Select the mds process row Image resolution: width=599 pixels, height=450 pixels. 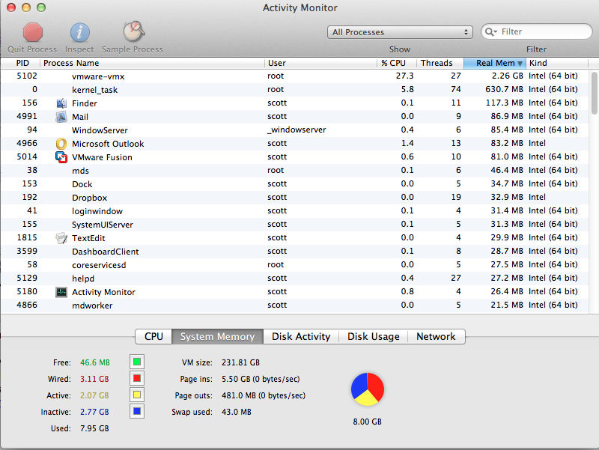pos(294,171)
